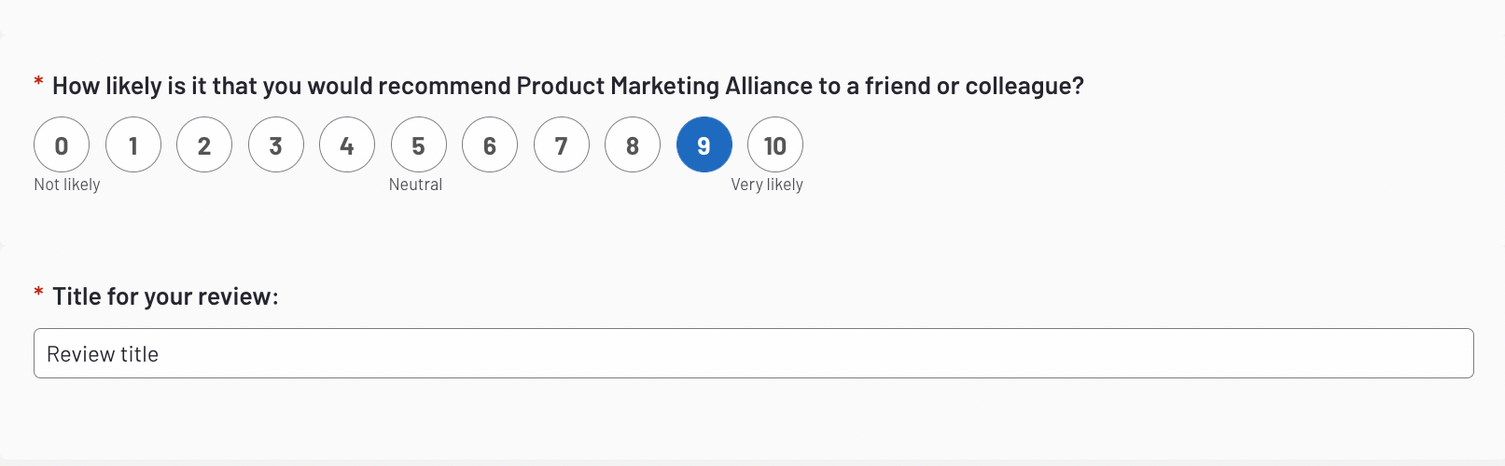Image resolution: width=1505 pixels, height=466 pixels.
Task: Choose rating 4 on the scale
Action: (x=347, y=144)
